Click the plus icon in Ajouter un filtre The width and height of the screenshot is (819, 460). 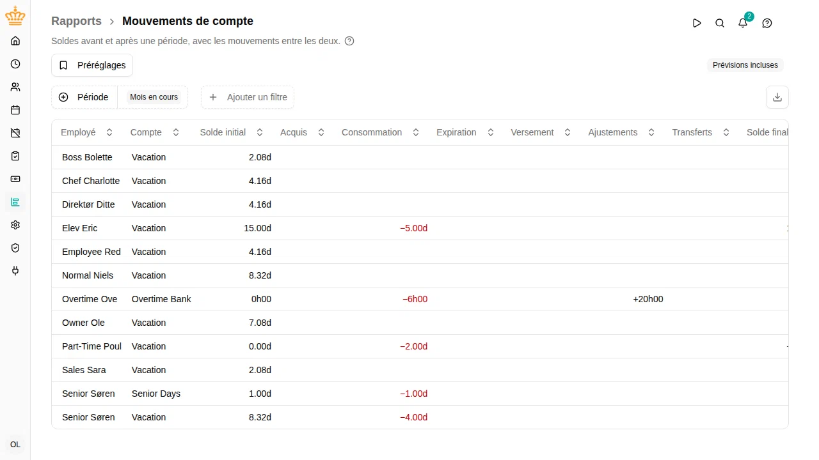(x=213, y=97)
